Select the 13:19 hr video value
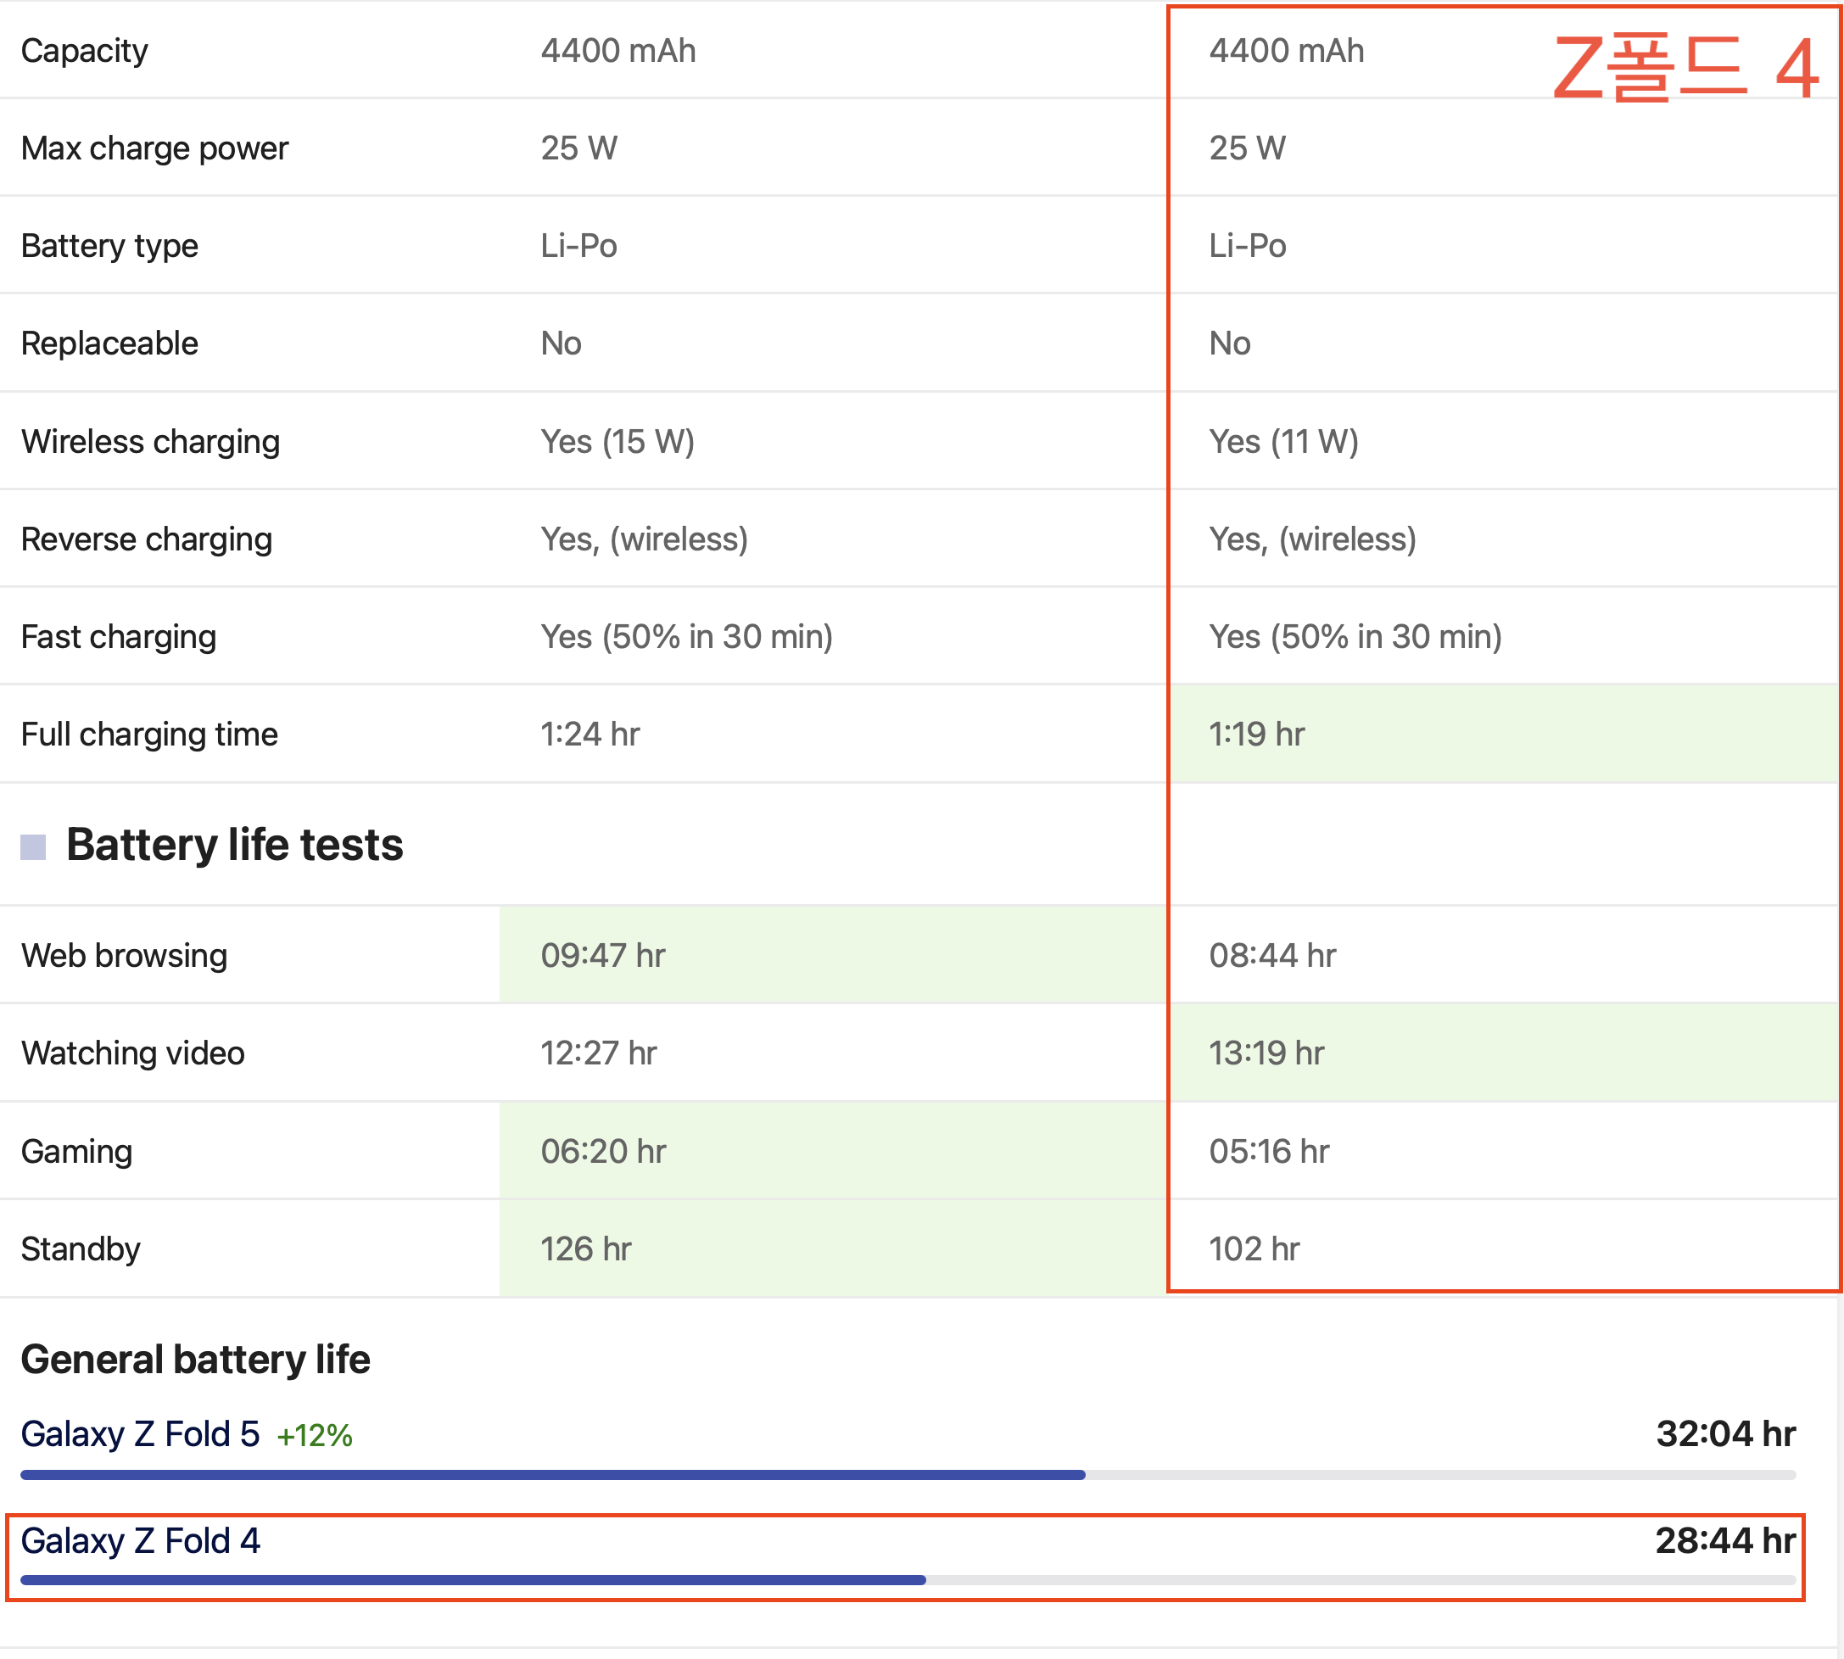Screen dimensions: 1844x1659 [1266, 1053]
